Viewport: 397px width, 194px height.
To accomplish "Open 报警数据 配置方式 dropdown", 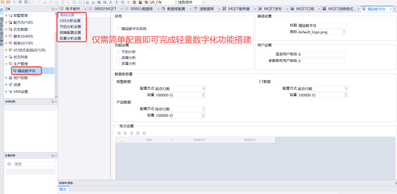I will pyautogui.click(x=204, y=89).
